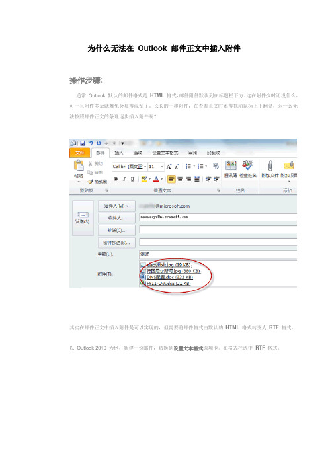Click the decrease indent icon
Image resolution: width=328 pixels, height=464 pixels.
click(208, 179)
